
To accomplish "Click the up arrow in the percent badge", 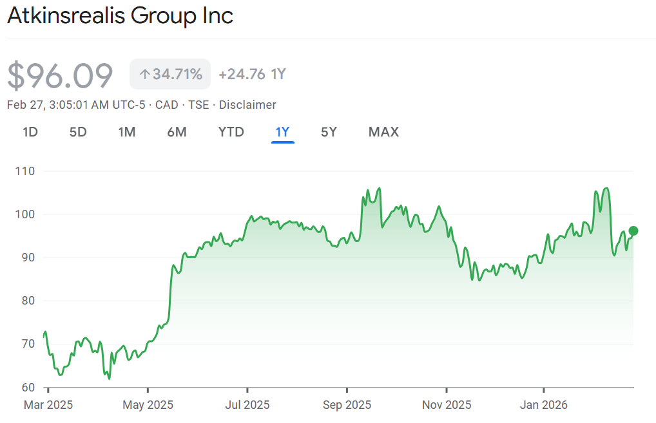I will pyautogui.click(x=144, y=75).
